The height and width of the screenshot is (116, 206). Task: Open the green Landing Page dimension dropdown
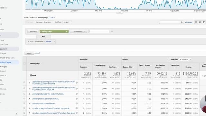54,32
